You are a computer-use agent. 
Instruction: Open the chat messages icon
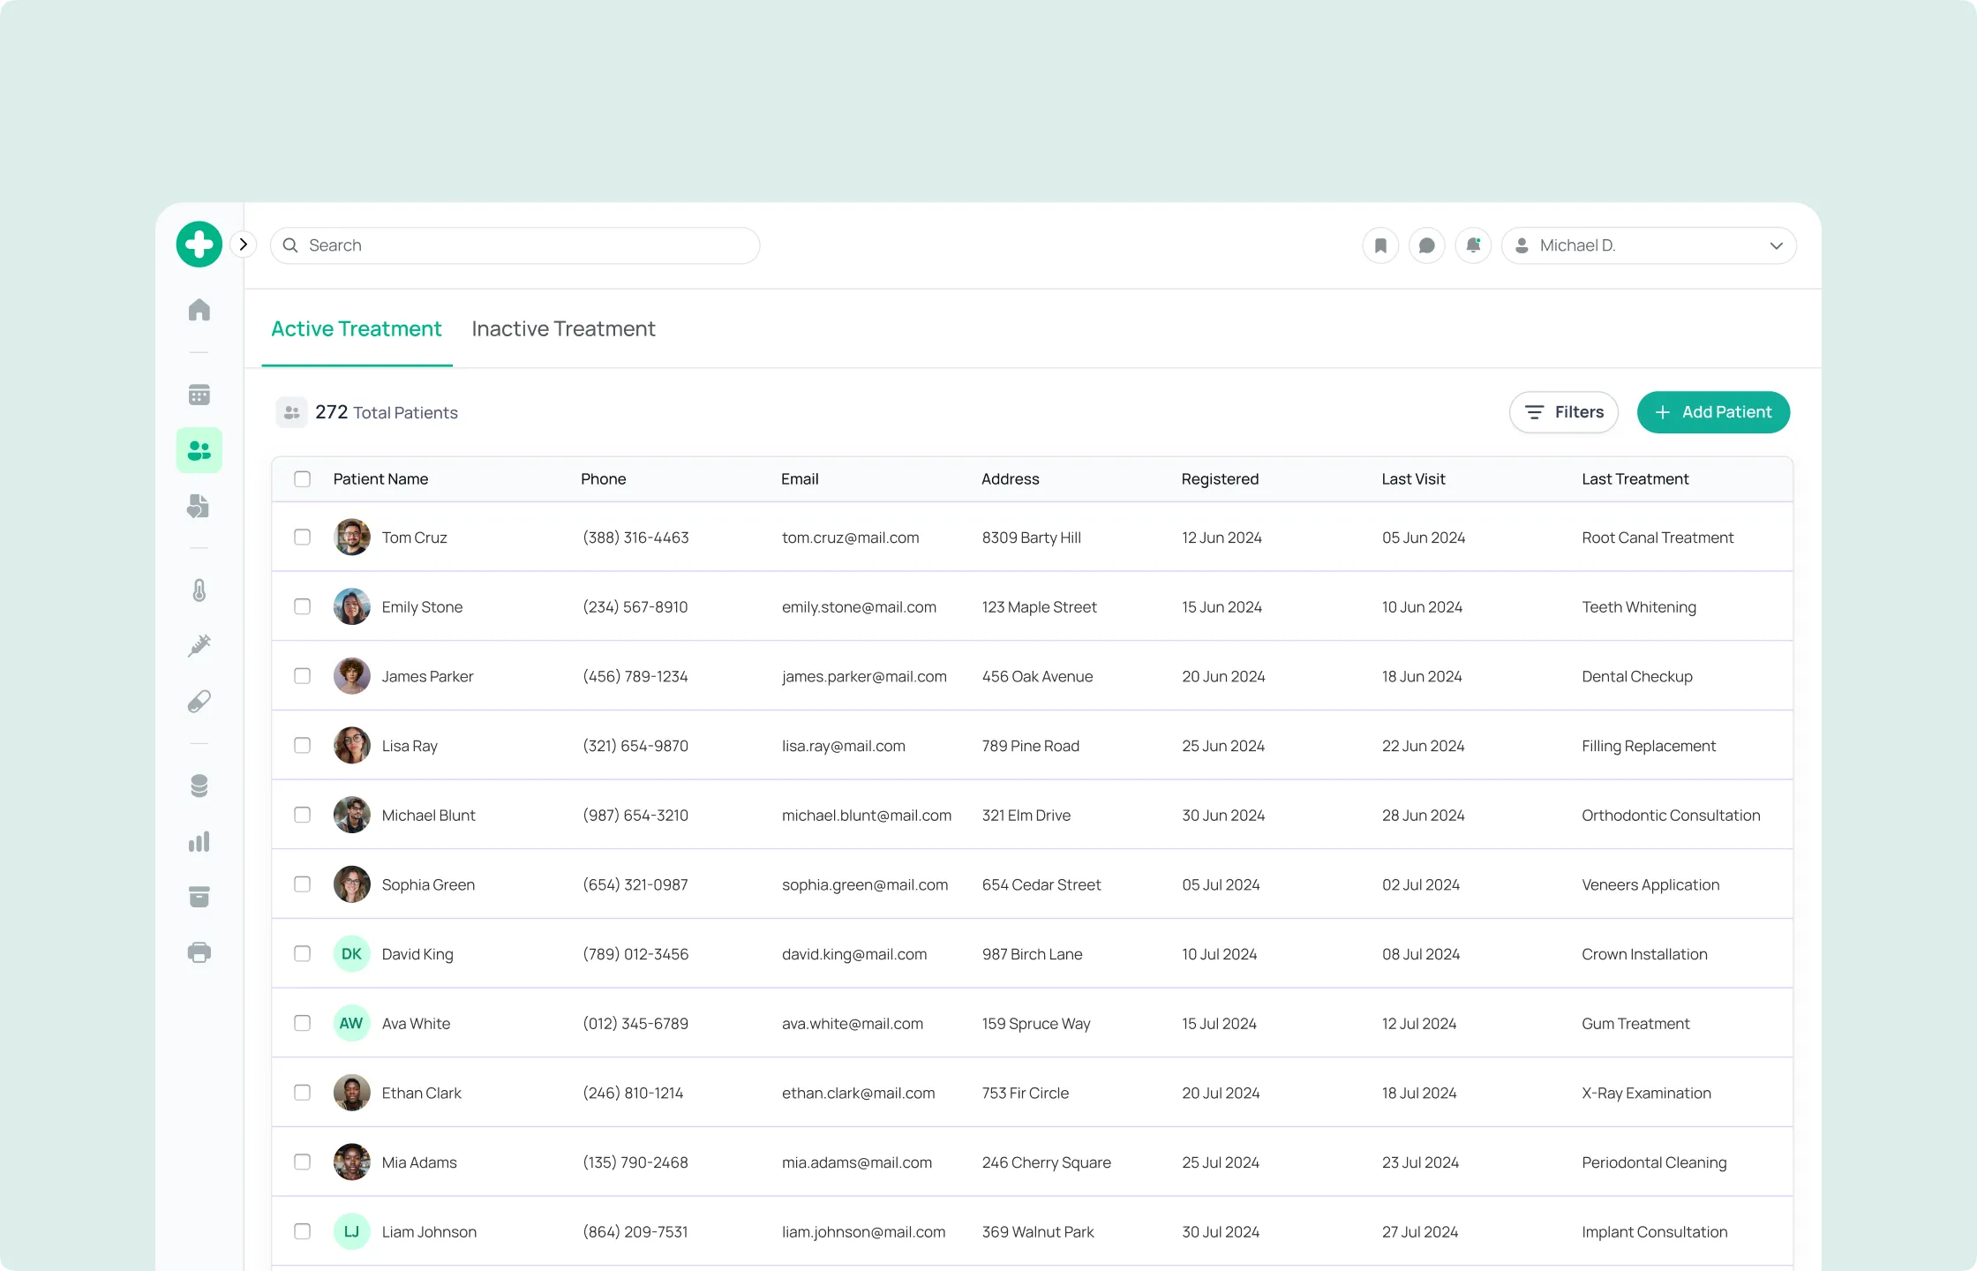pos(1427,245)
